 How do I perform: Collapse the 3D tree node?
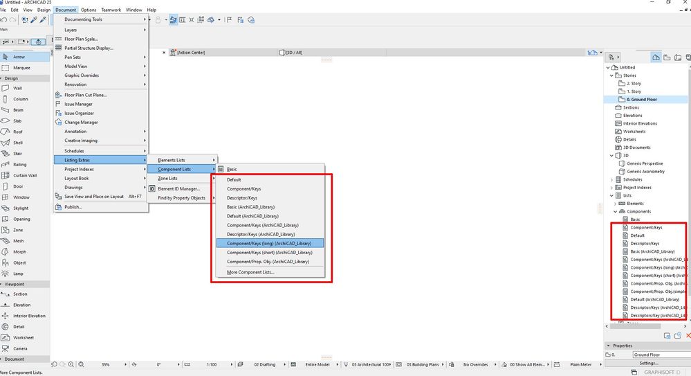[611, 155]
